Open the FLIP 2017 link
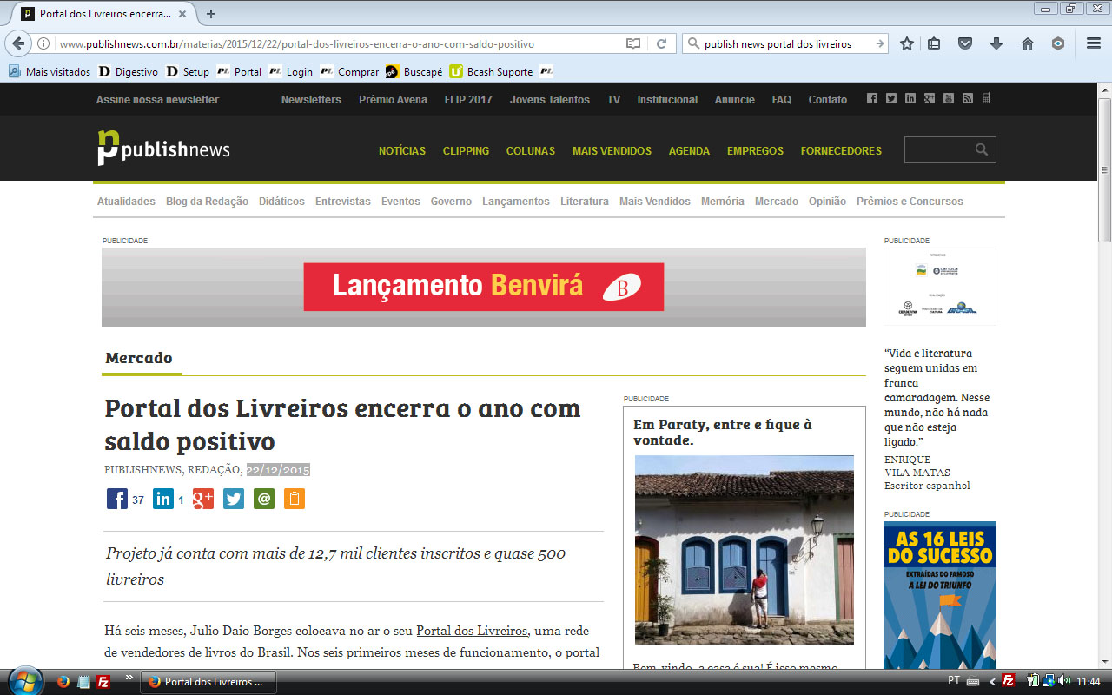Image resolution: width=1112 pixels, height=695 pixels. (468, 100)
